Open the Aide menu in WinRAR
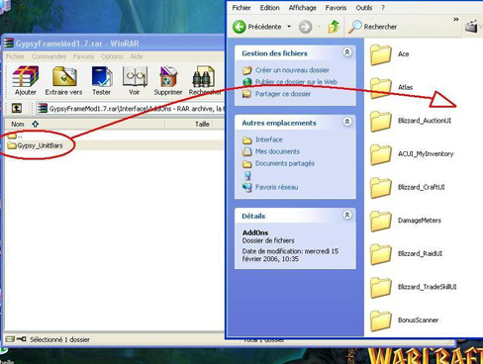Viewport: 483px width, 364px height. pos(137,56)
